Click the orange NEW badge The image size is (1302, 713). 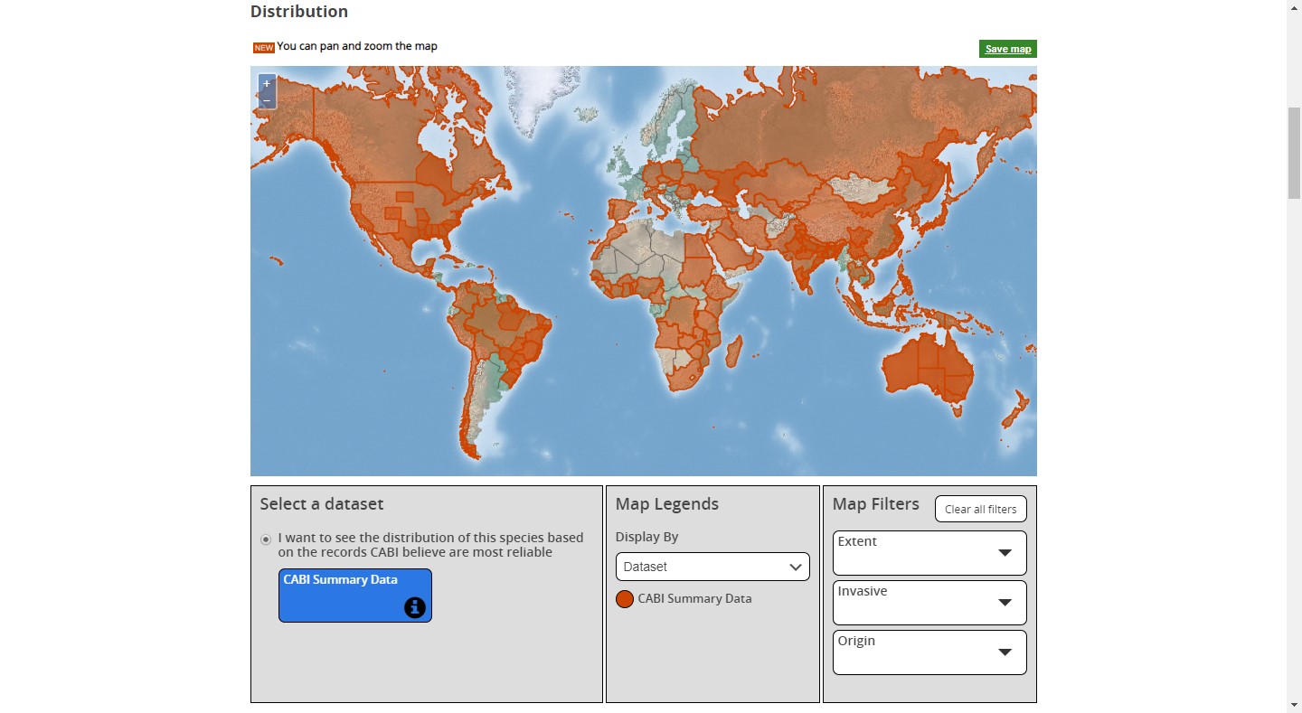point(263,48)
